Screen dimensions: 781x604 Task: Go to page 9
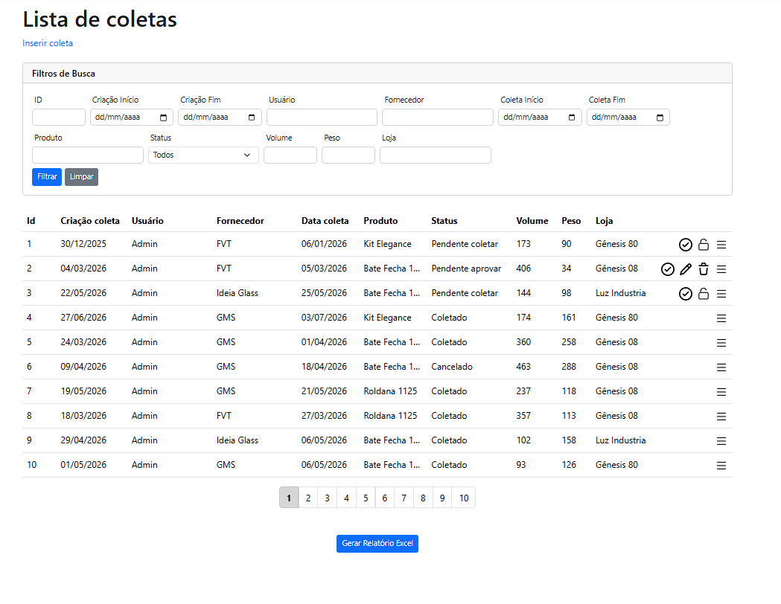coord(441,498)
